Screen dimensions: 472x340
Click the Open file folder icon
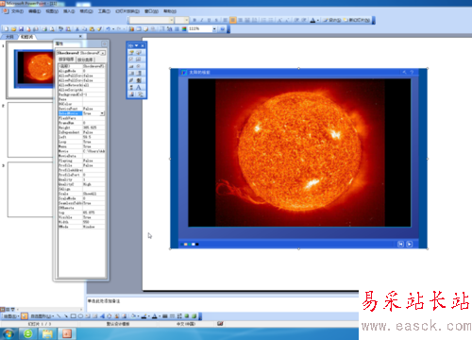pyautogui.click(x=13, y=29)
